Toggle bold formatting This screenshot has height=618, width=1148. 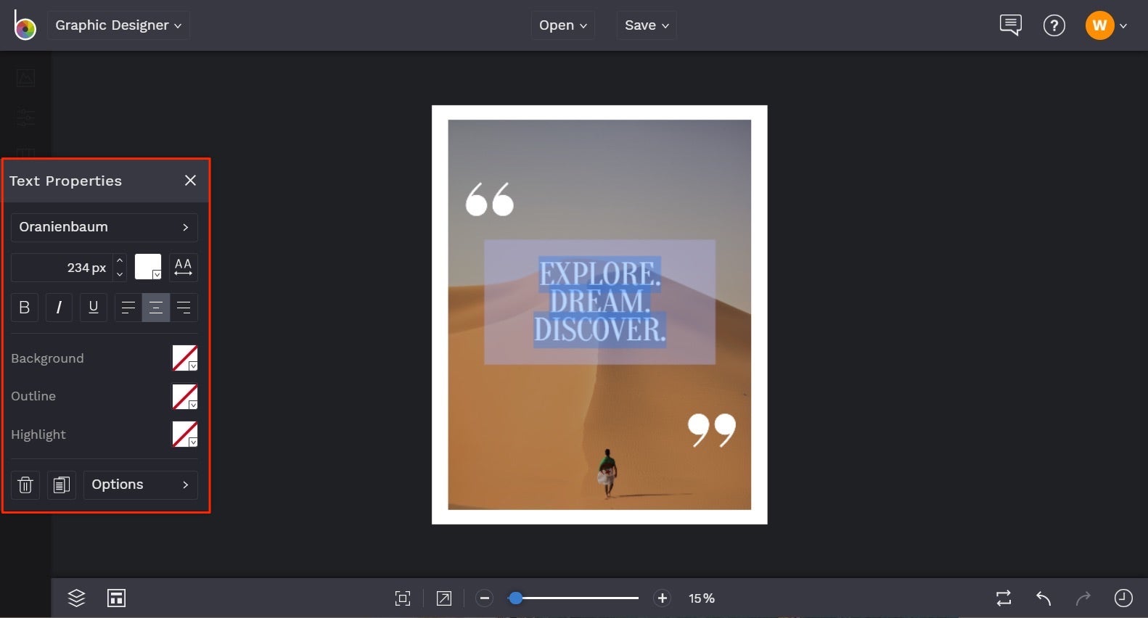(x=24, y=308)
